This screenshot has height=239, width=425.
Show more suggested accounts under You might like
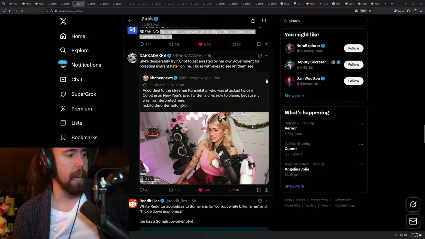[x=294, y=96]
